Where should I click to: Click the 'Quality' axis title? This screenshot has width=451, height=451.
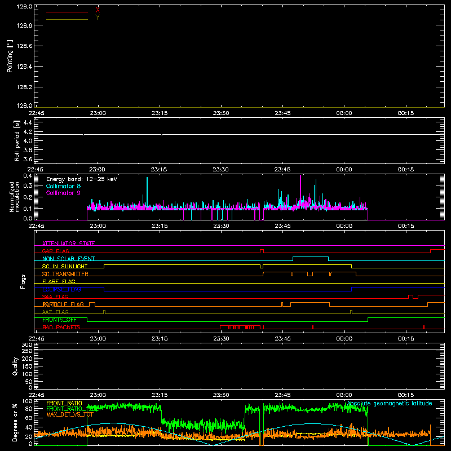coord(15,366)
